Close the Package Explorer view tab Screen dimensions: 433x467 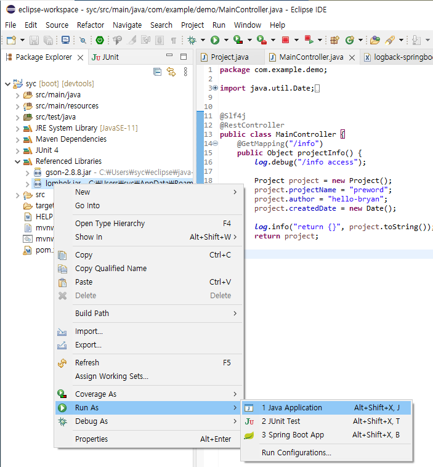pyautogui.click(x=81, y=57)
